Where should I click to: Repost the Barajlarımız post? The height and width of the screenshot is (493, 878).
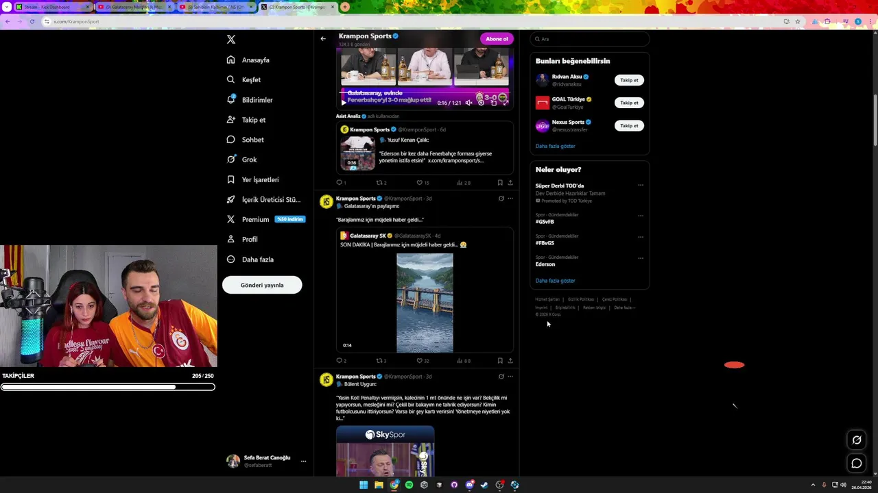381,361
